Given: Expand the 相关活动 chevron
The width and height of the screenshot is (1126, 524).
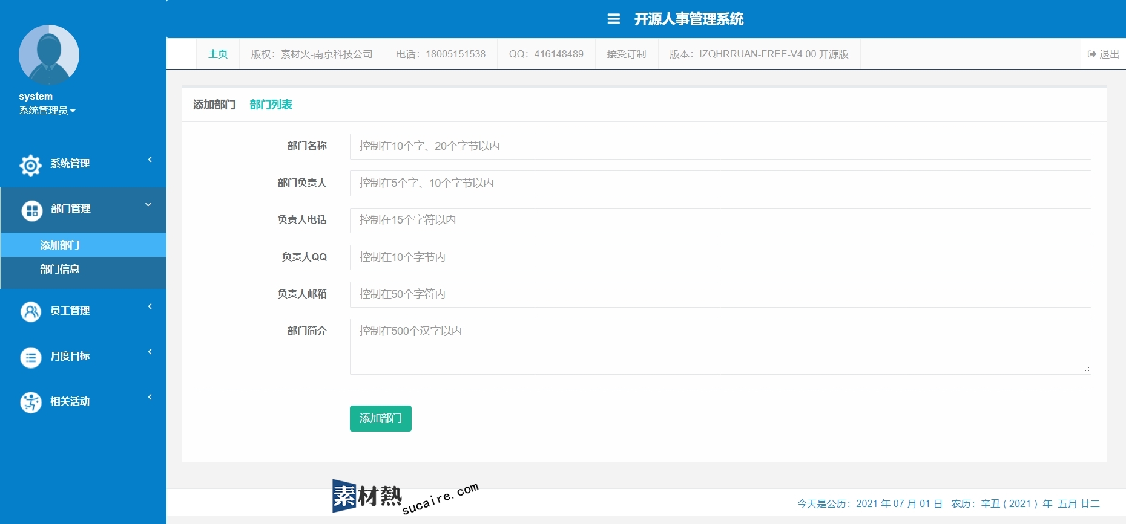Looking at the screenshot, I should tap(150, 397).
